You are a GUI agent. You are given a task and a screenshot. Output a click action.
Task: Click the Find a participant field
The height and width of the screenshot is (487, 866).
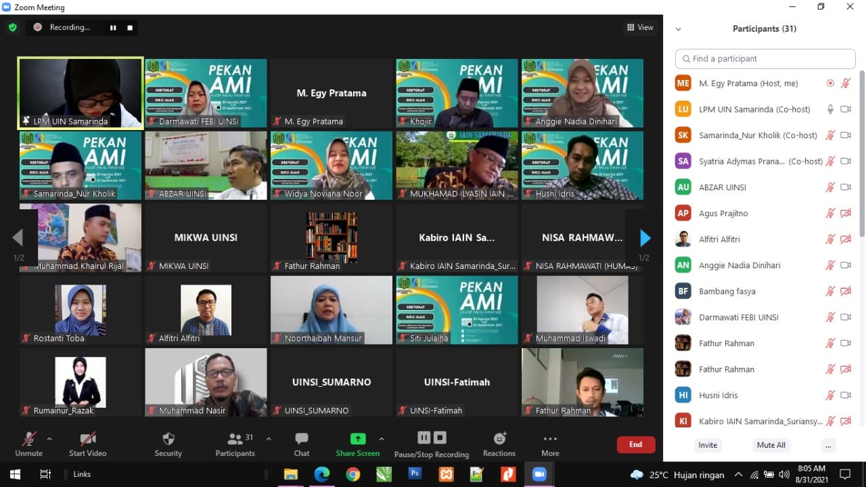point(765,59)
